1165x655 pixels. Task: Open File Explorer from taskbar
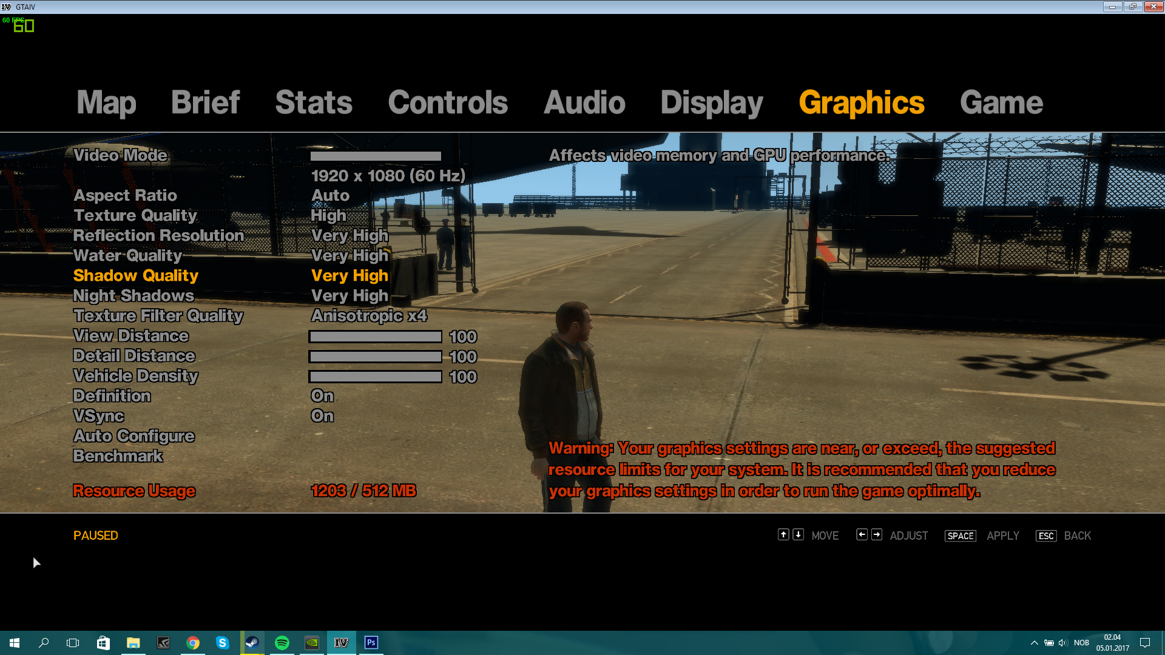tap(133, 643)
